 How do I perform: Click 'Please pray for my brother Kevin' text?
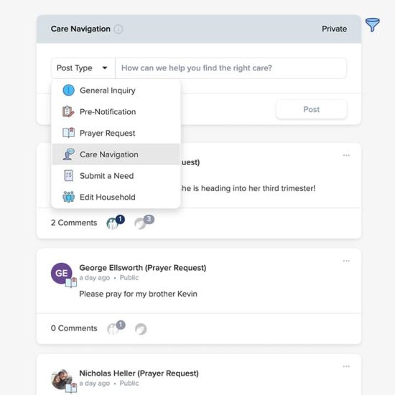point(138,294)
